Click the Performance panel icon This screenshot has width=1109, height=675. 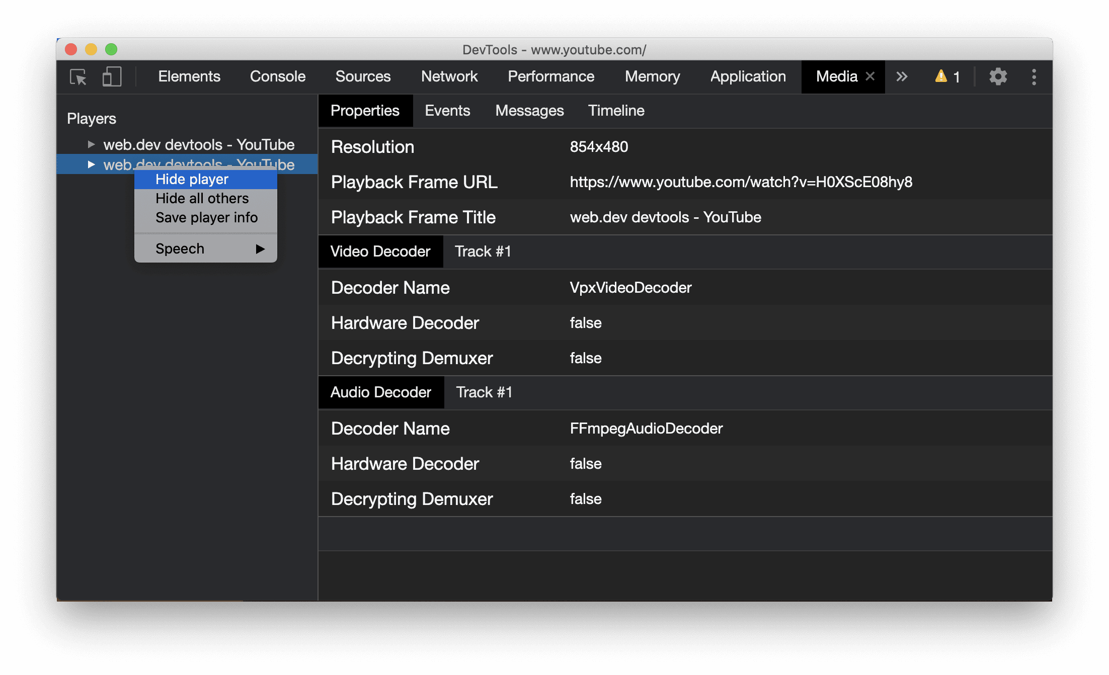pos(550,77)
